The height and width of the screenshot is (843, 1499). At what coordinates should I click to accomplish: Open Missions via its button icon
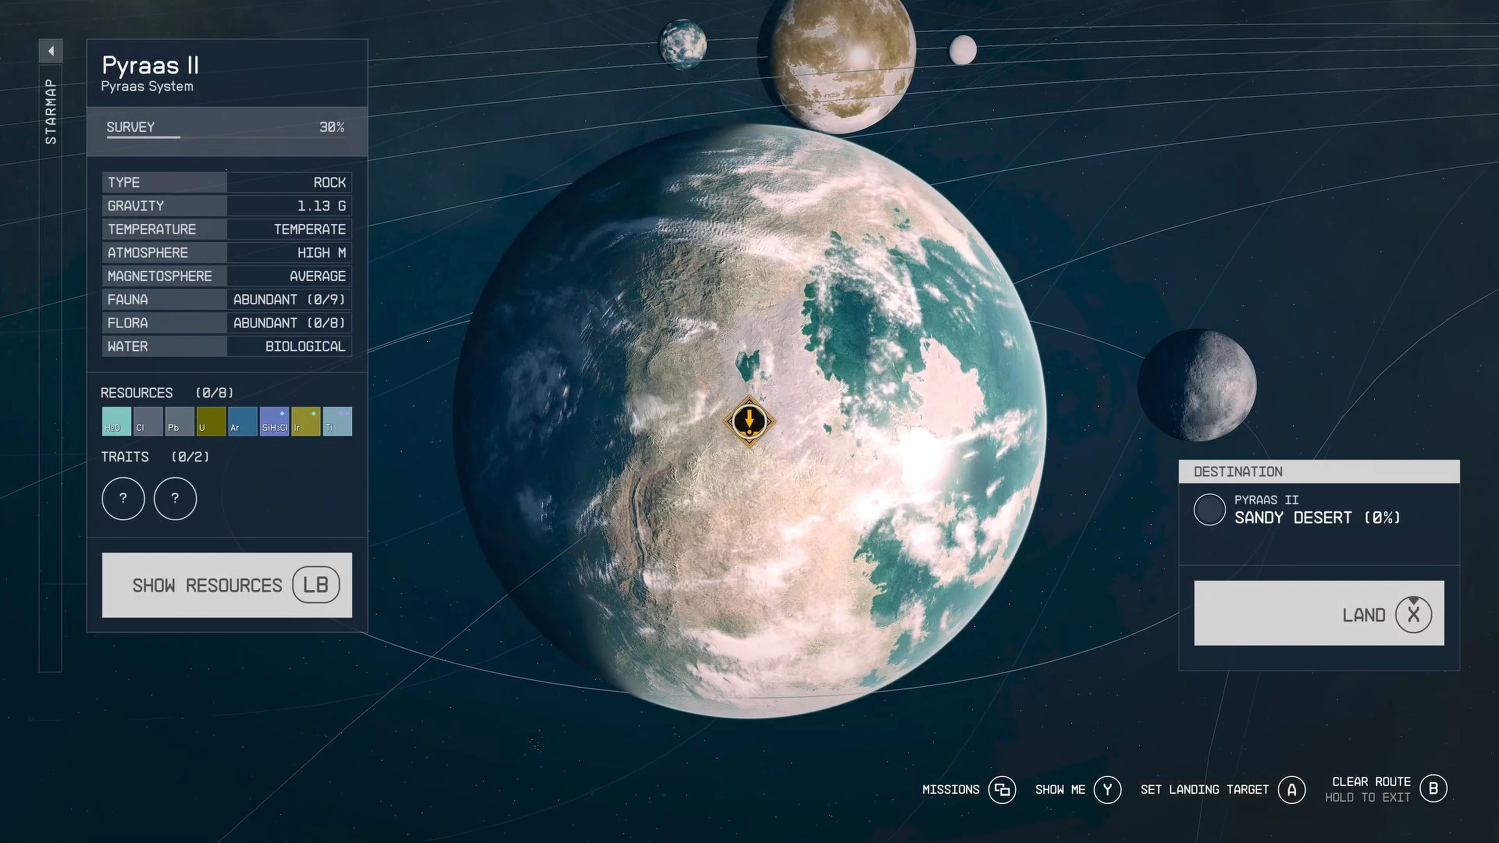pyautogui.click(x=1002, y=790)
